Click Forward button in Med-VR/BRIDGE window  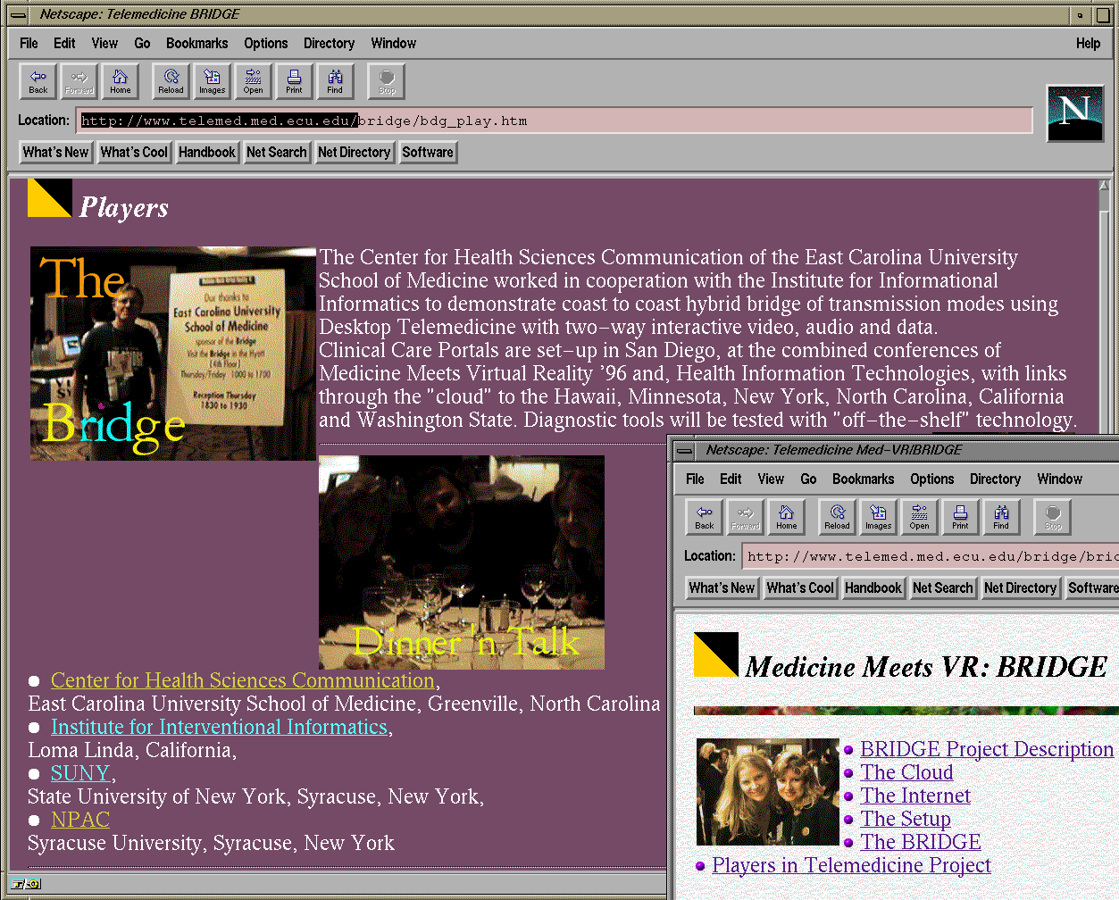coord(746,517)
